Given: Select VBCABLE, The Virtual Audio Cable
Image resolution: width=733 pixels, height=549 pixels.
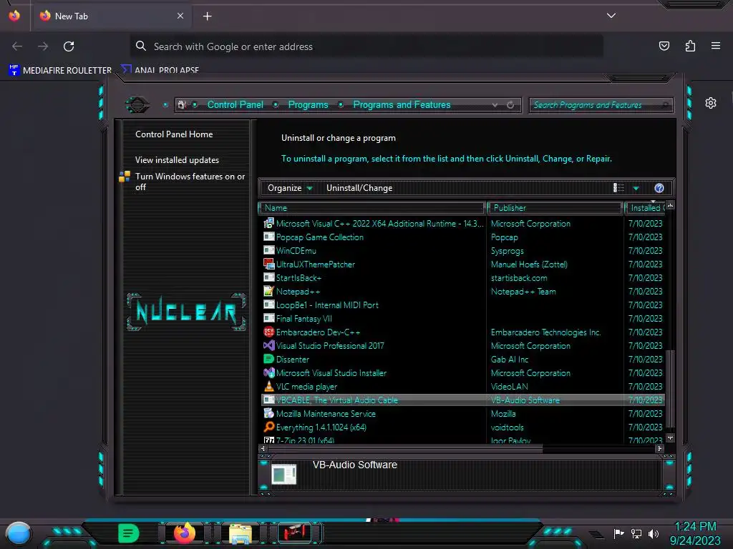Looking at the screenshot, I should [x=463, y=400].
